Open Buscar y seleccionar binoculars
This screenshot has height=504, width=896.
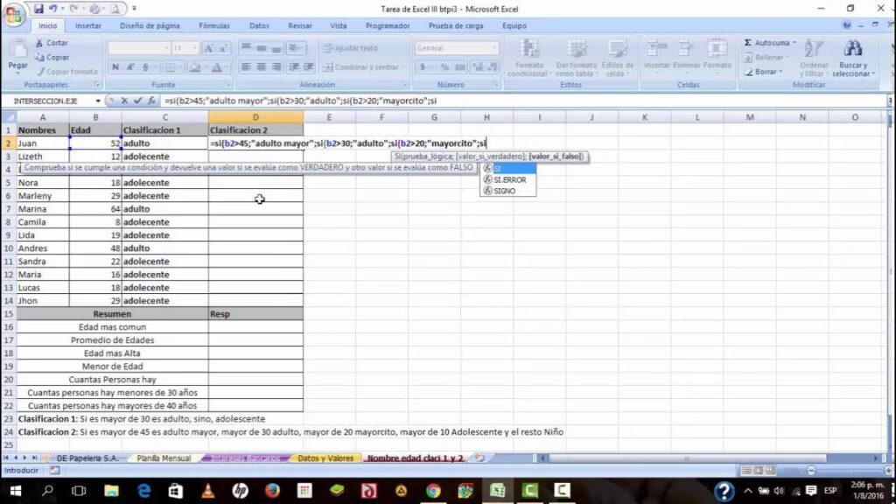(x=851, y=51)
